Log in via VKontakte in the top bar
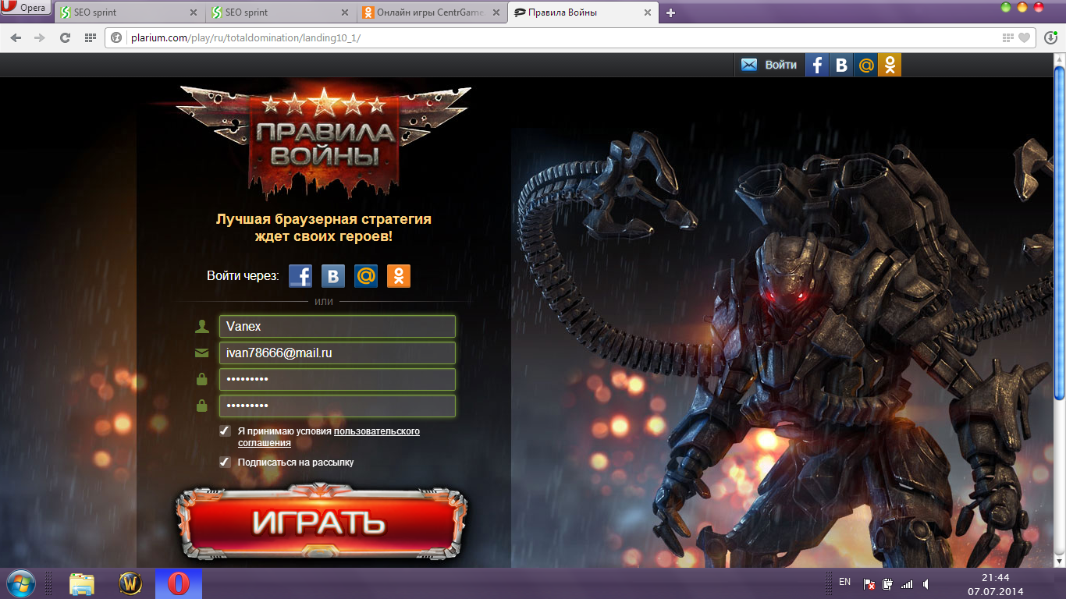This screenshot has height=599, width=1066. point(841,65)
